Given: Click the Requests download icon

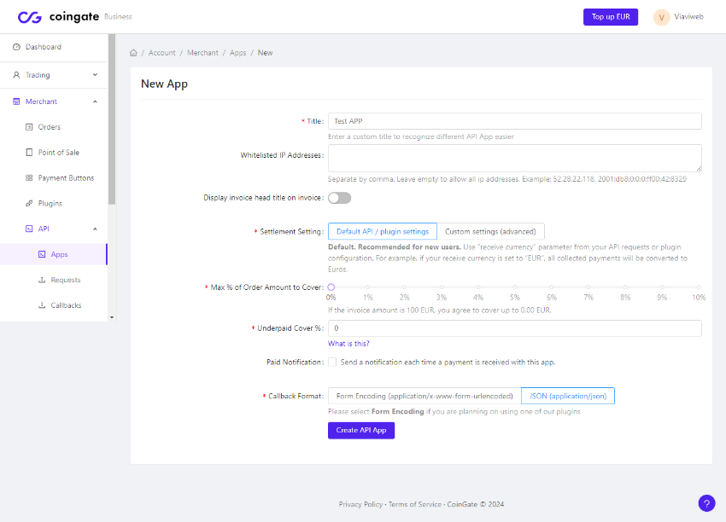Looking at the screenshot, I should tap(42, 280).
